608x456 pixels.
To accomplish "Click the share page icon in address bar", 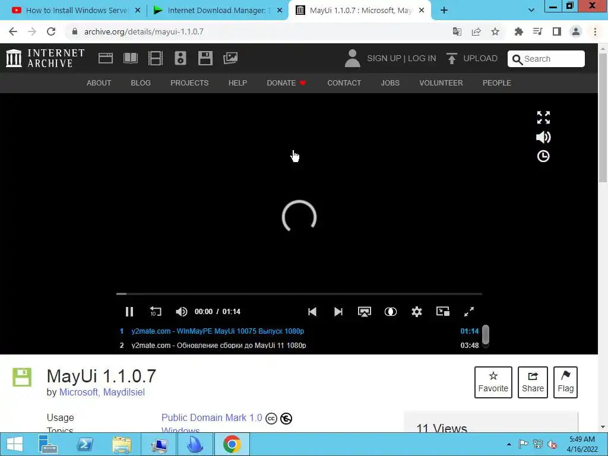I will [x=476, y=31].
